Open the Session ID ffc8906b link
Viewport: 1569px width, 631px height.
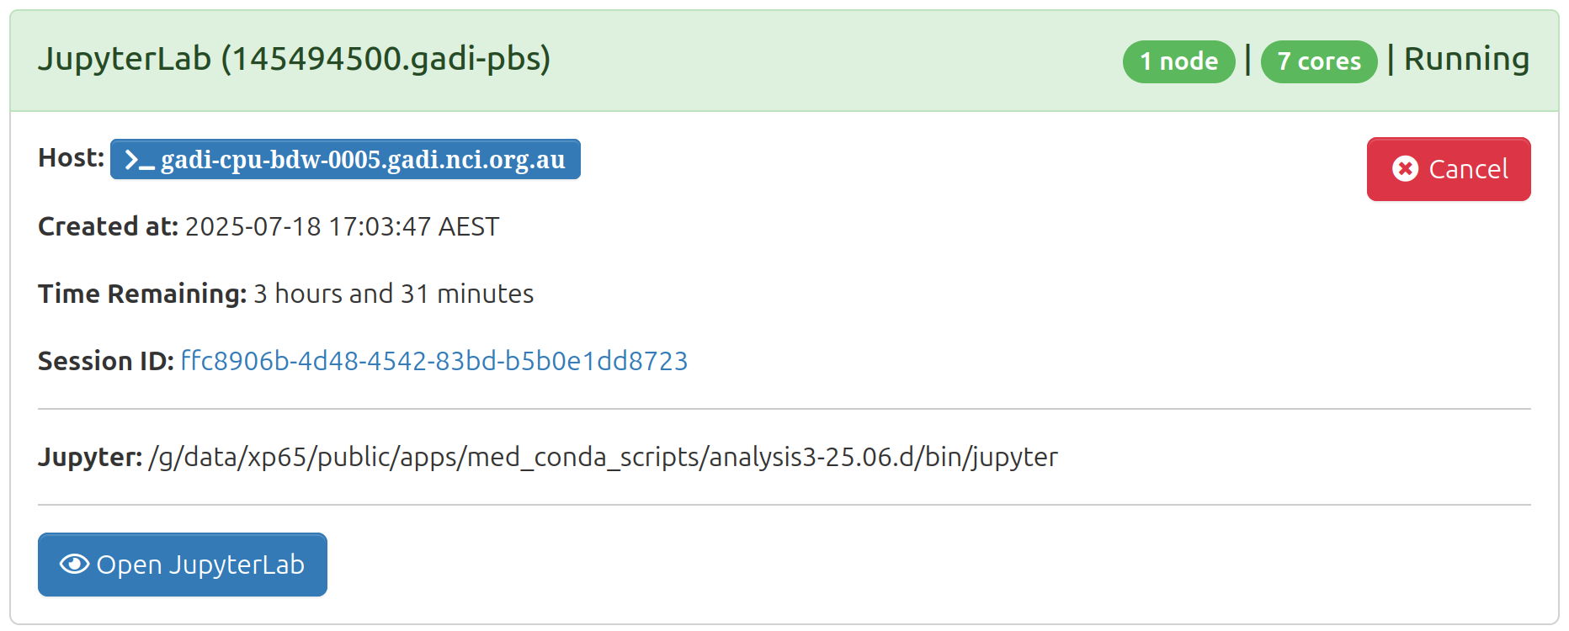click(x=434, y=361)
